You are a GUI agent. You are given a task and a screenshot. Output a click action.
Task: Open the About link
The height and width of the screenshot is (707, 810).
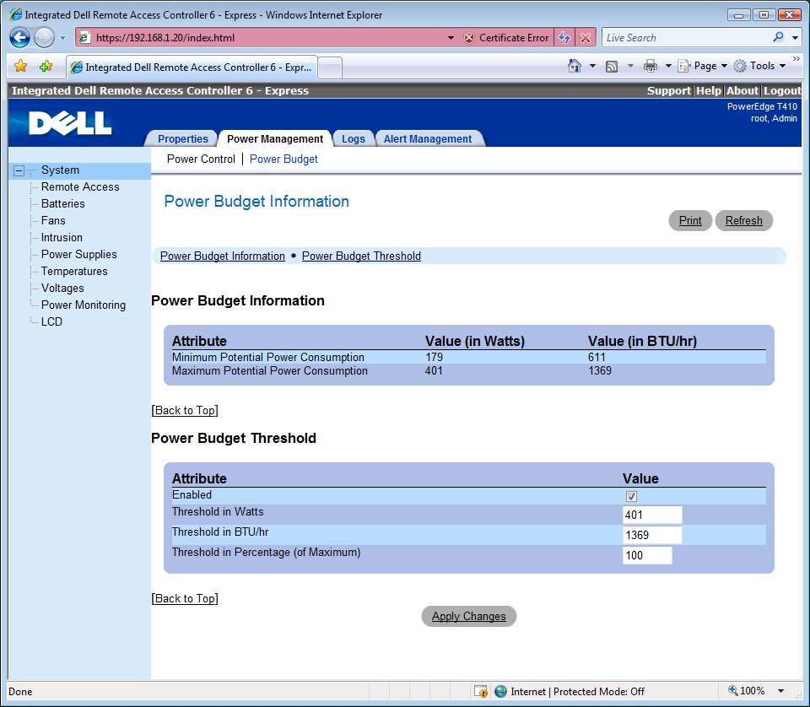pyautogui.click(x=742, y=90)
